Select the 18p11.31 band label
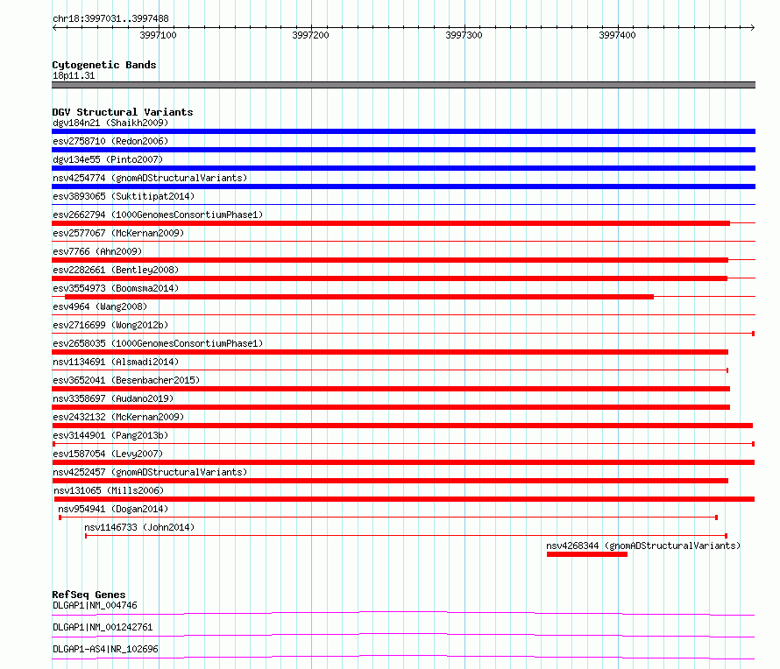 click(74, 75)
